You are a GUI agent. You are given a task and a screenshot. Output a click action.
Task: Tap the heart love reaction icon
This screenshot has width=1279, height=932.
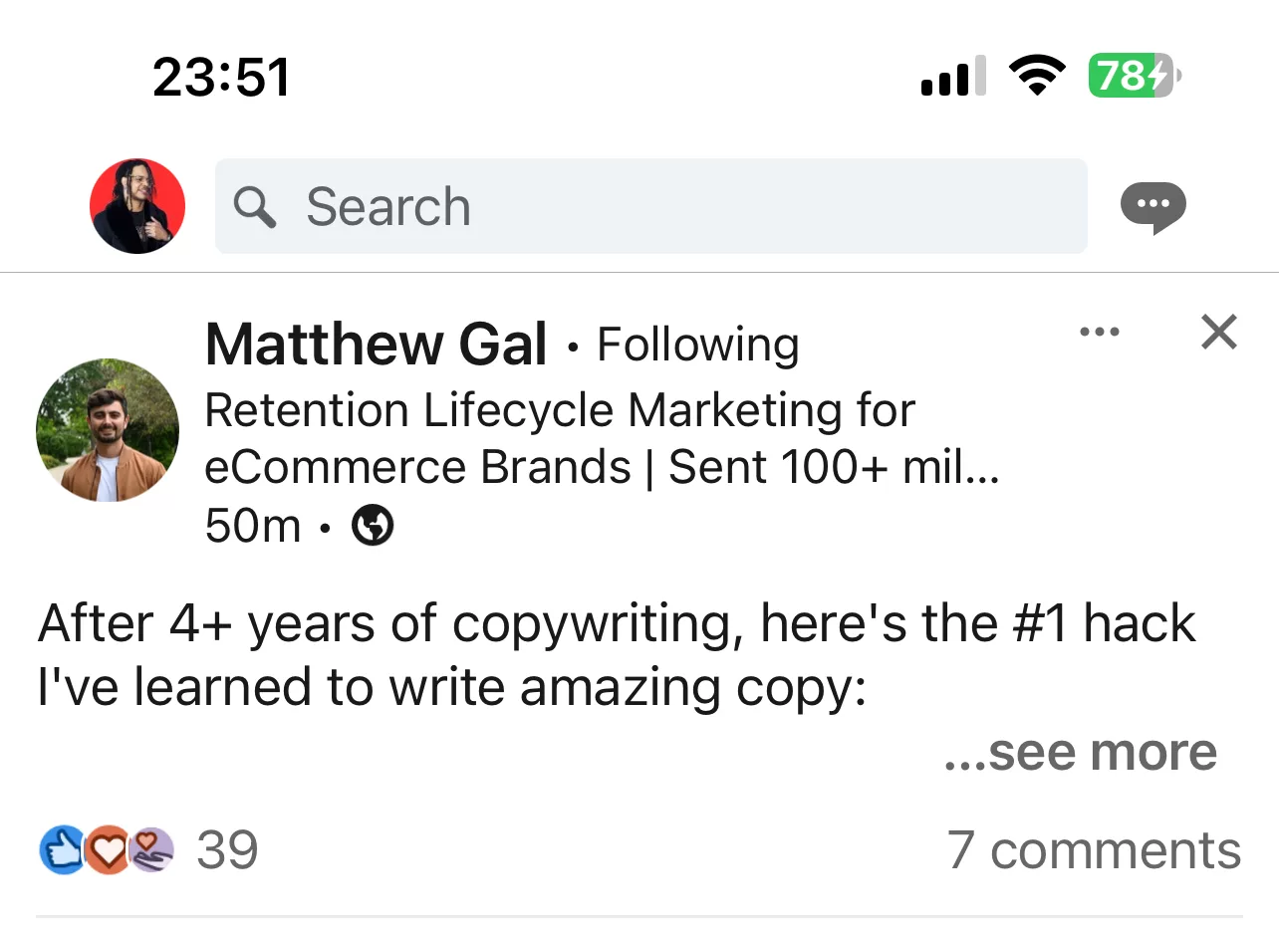[x=108, y=849]
